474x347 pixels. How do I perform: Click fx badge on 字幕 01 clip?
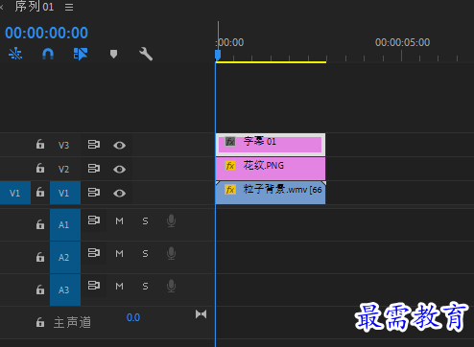click(x=230, y=142)
